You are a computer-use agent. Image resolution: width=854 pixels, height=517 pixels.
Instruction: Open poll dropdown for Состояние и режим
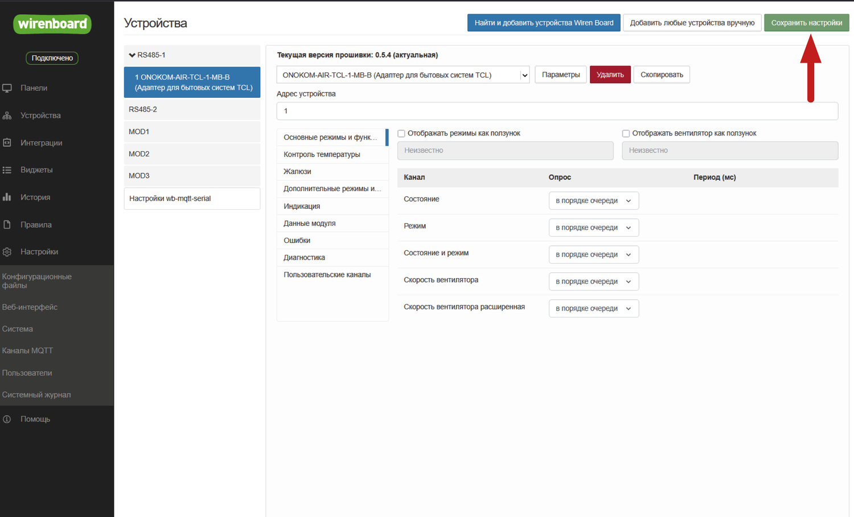click(594, 254)
